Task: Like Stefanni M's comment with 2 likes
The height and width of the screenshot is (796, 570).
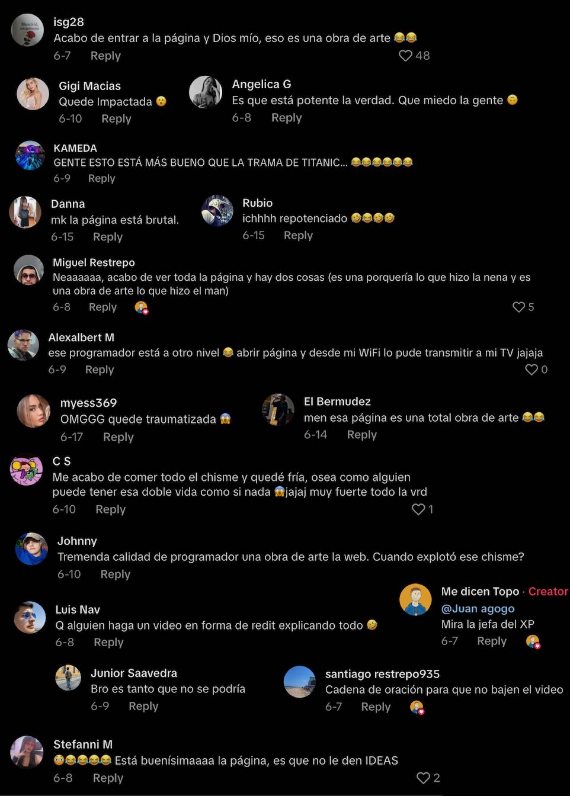Action: tap(423, 778)
